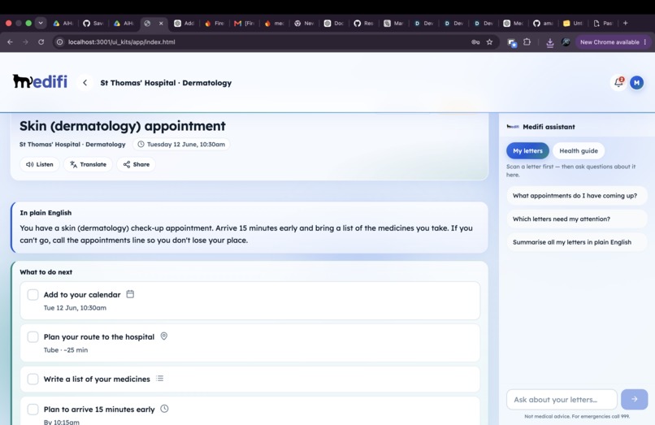The width and height of the screenshot is (655, 425).
Task: Click the clock icon next to Plan to arrive early
Action: pyautogui.click(x=165, y=409)
